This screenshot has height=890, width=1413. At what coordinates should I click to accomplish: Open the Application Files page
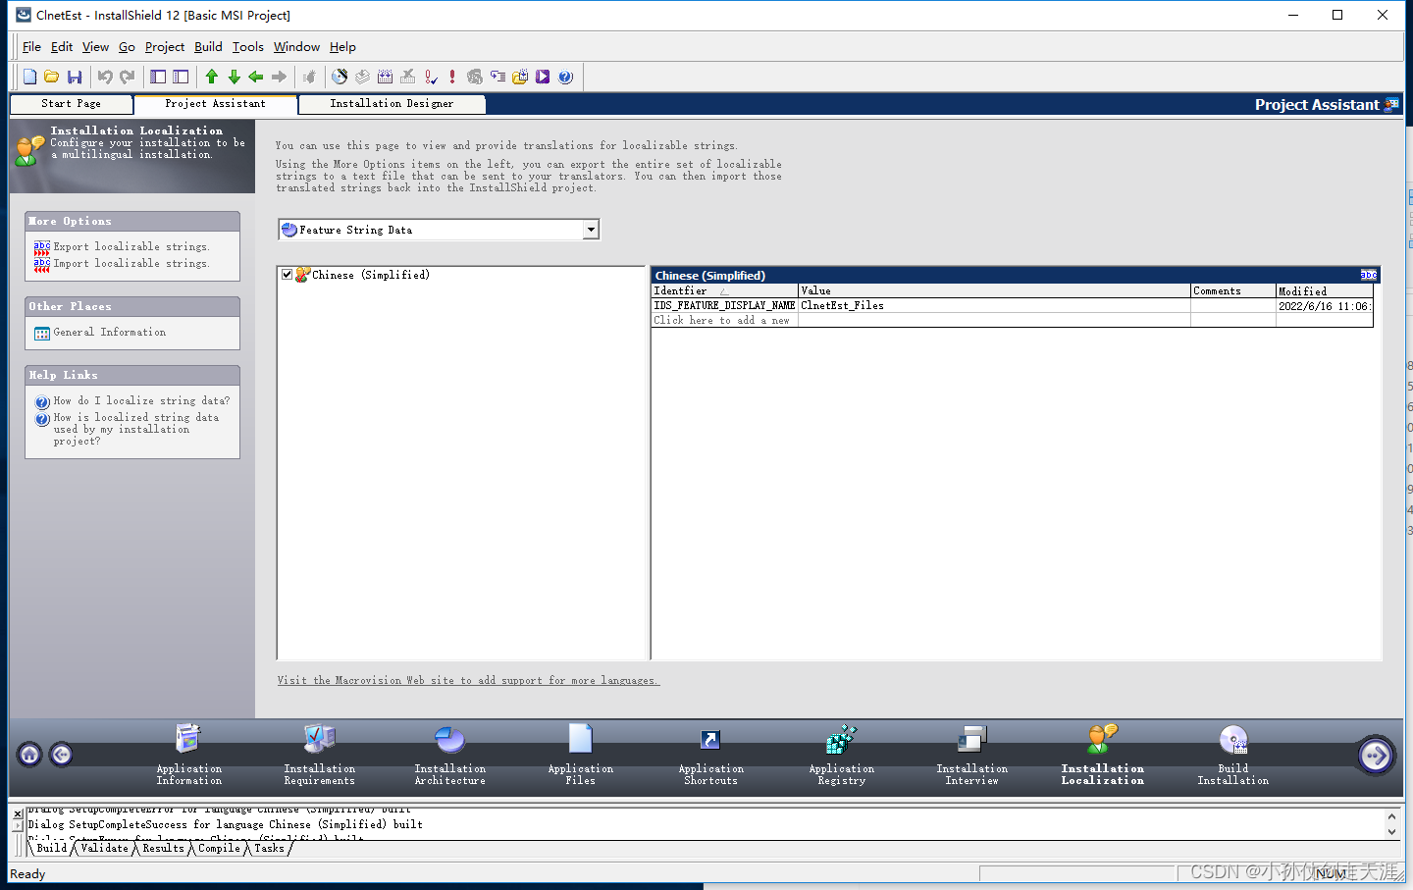pos(579,754)
